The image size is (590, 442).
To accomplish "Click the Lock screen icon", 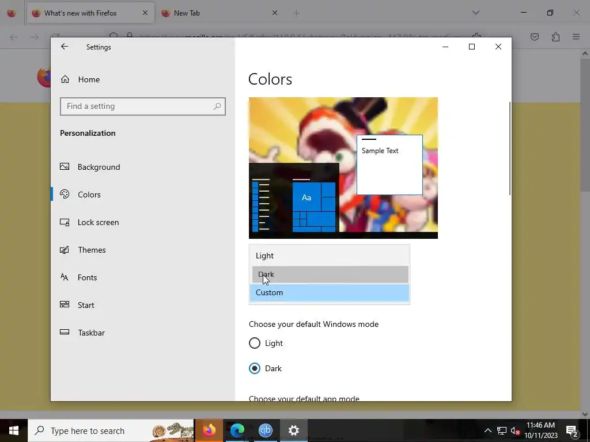I will click(65, 222).
